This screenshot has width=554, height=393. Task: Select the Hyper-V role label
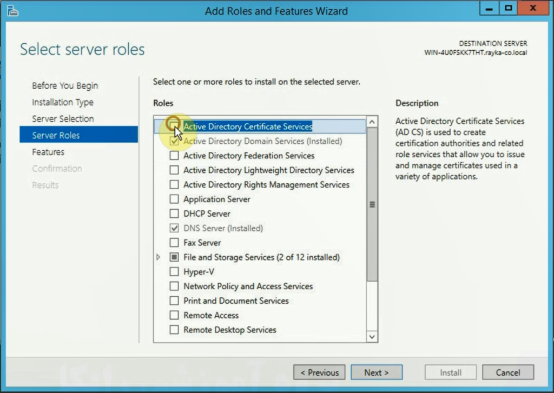(x=199, y=271)
